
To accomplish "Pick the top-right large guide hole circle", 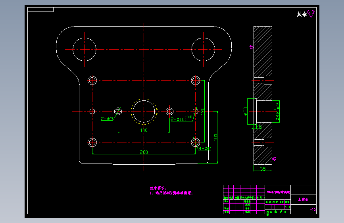I will 203,49.
